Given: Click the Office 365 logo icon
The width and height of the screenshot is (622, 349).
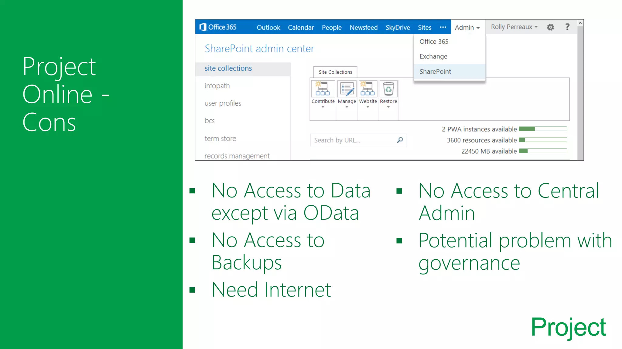Looking at the screenshot, I should click(x=203, y=27).
